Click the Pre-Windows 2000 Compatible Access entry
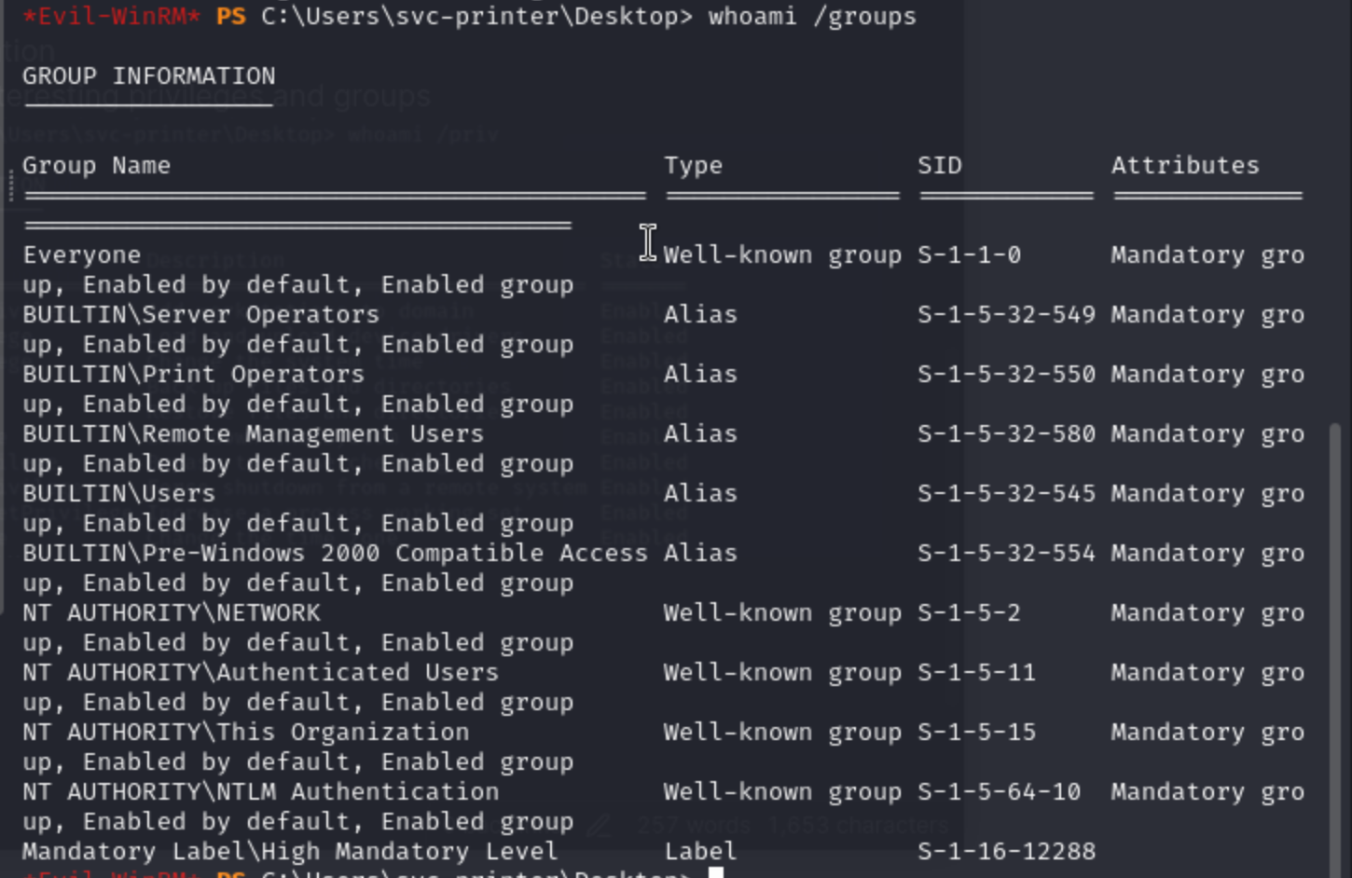This screenshot has height=878, width=1352. click(x=335, y=553)
